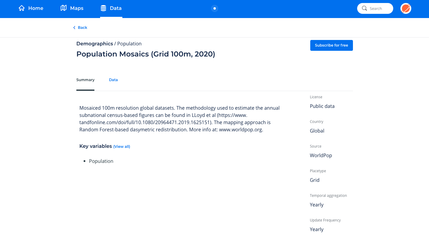
Task: Click the user avatar icon
Action: pos(406,8)
